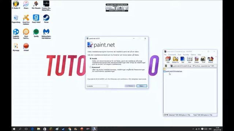Open the Tools menu in WinRAR
This screenshot has height=131, width=234.
(180, 55)
